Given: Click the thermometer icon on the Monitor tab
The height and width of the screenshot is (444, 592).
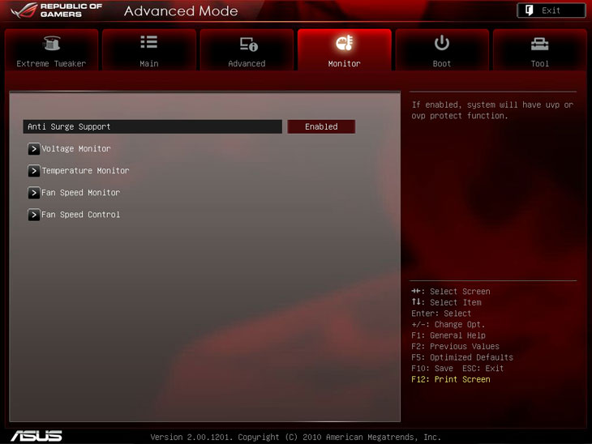Looking at the screenshot, I should point(344,43).
